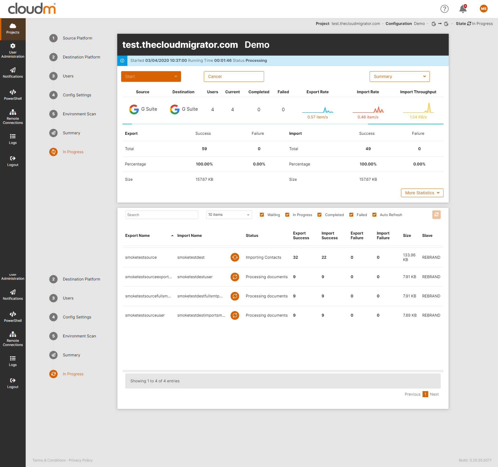Sort by Slave column header
Viewport: 498px width, 467px height.
[x=427, y=236]
